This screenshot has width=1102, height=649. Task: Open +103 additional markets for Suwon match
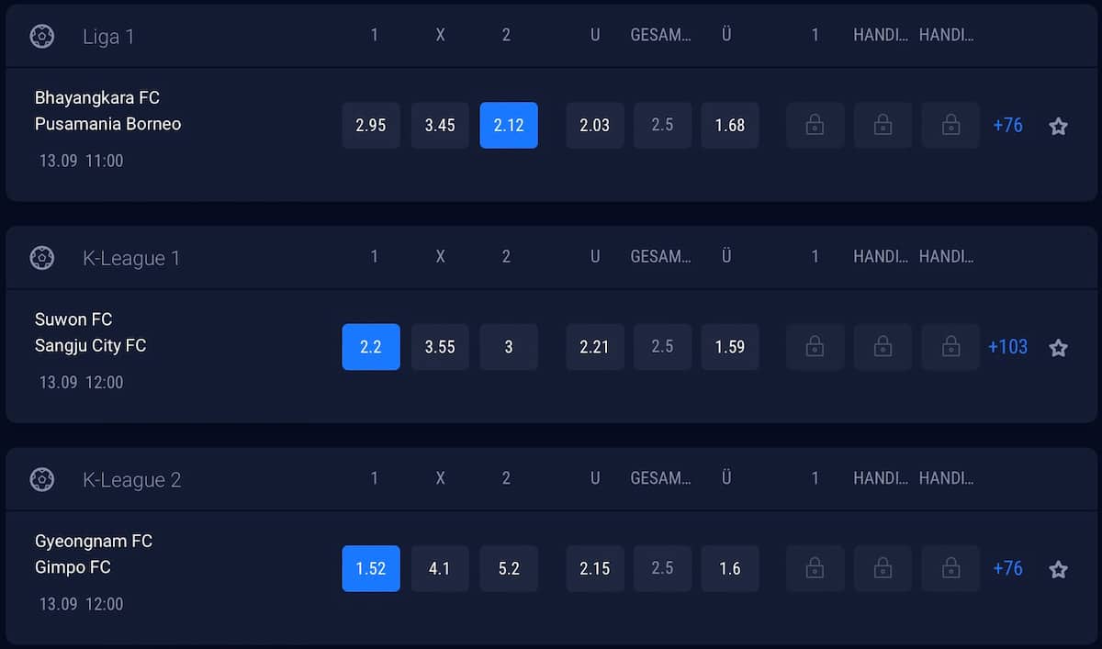tap(1007, 347)
